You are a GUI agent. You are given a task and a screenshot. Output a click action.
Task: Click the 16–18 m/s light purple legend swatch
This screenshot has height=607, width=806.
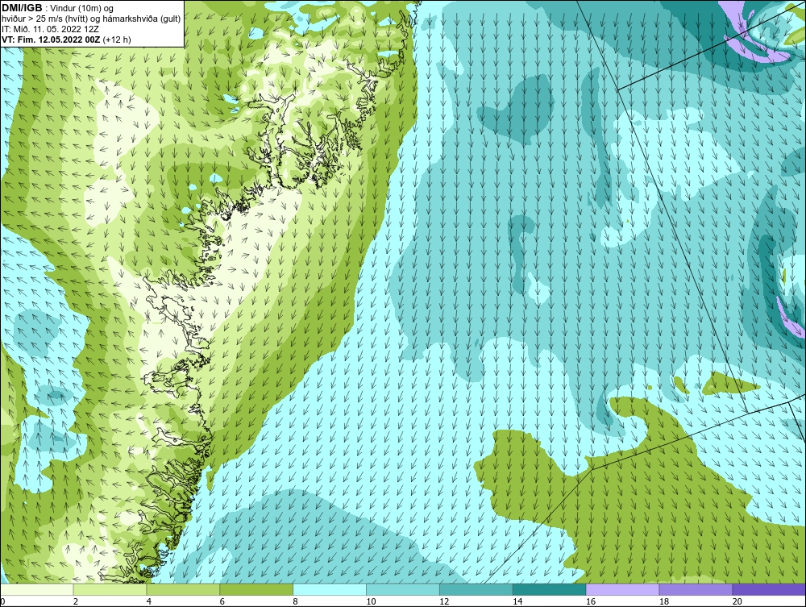[622, 589]
